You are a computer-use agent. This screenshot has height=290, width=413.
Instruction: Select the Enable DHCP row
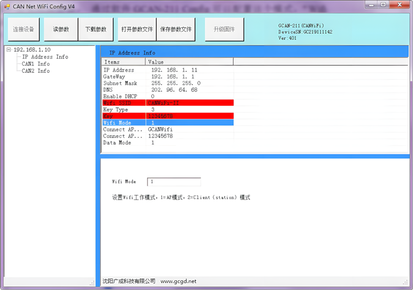click(x=121, y=96)
